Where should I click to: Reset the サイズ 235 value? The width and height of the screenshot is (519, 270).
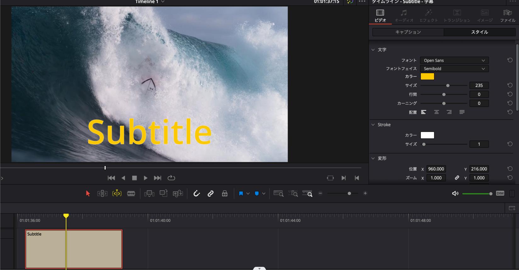510,85
